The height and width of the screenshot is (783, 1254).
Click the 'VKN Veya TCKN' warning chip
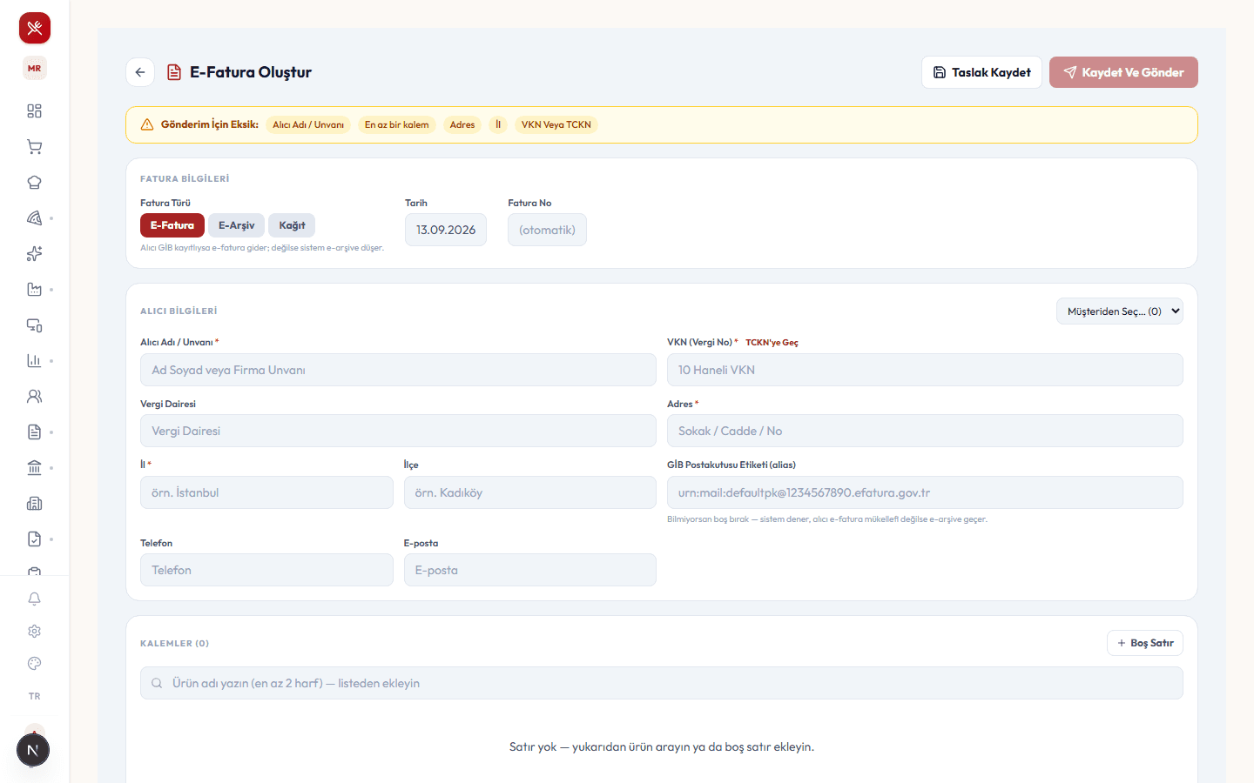(x=556, y=124)
